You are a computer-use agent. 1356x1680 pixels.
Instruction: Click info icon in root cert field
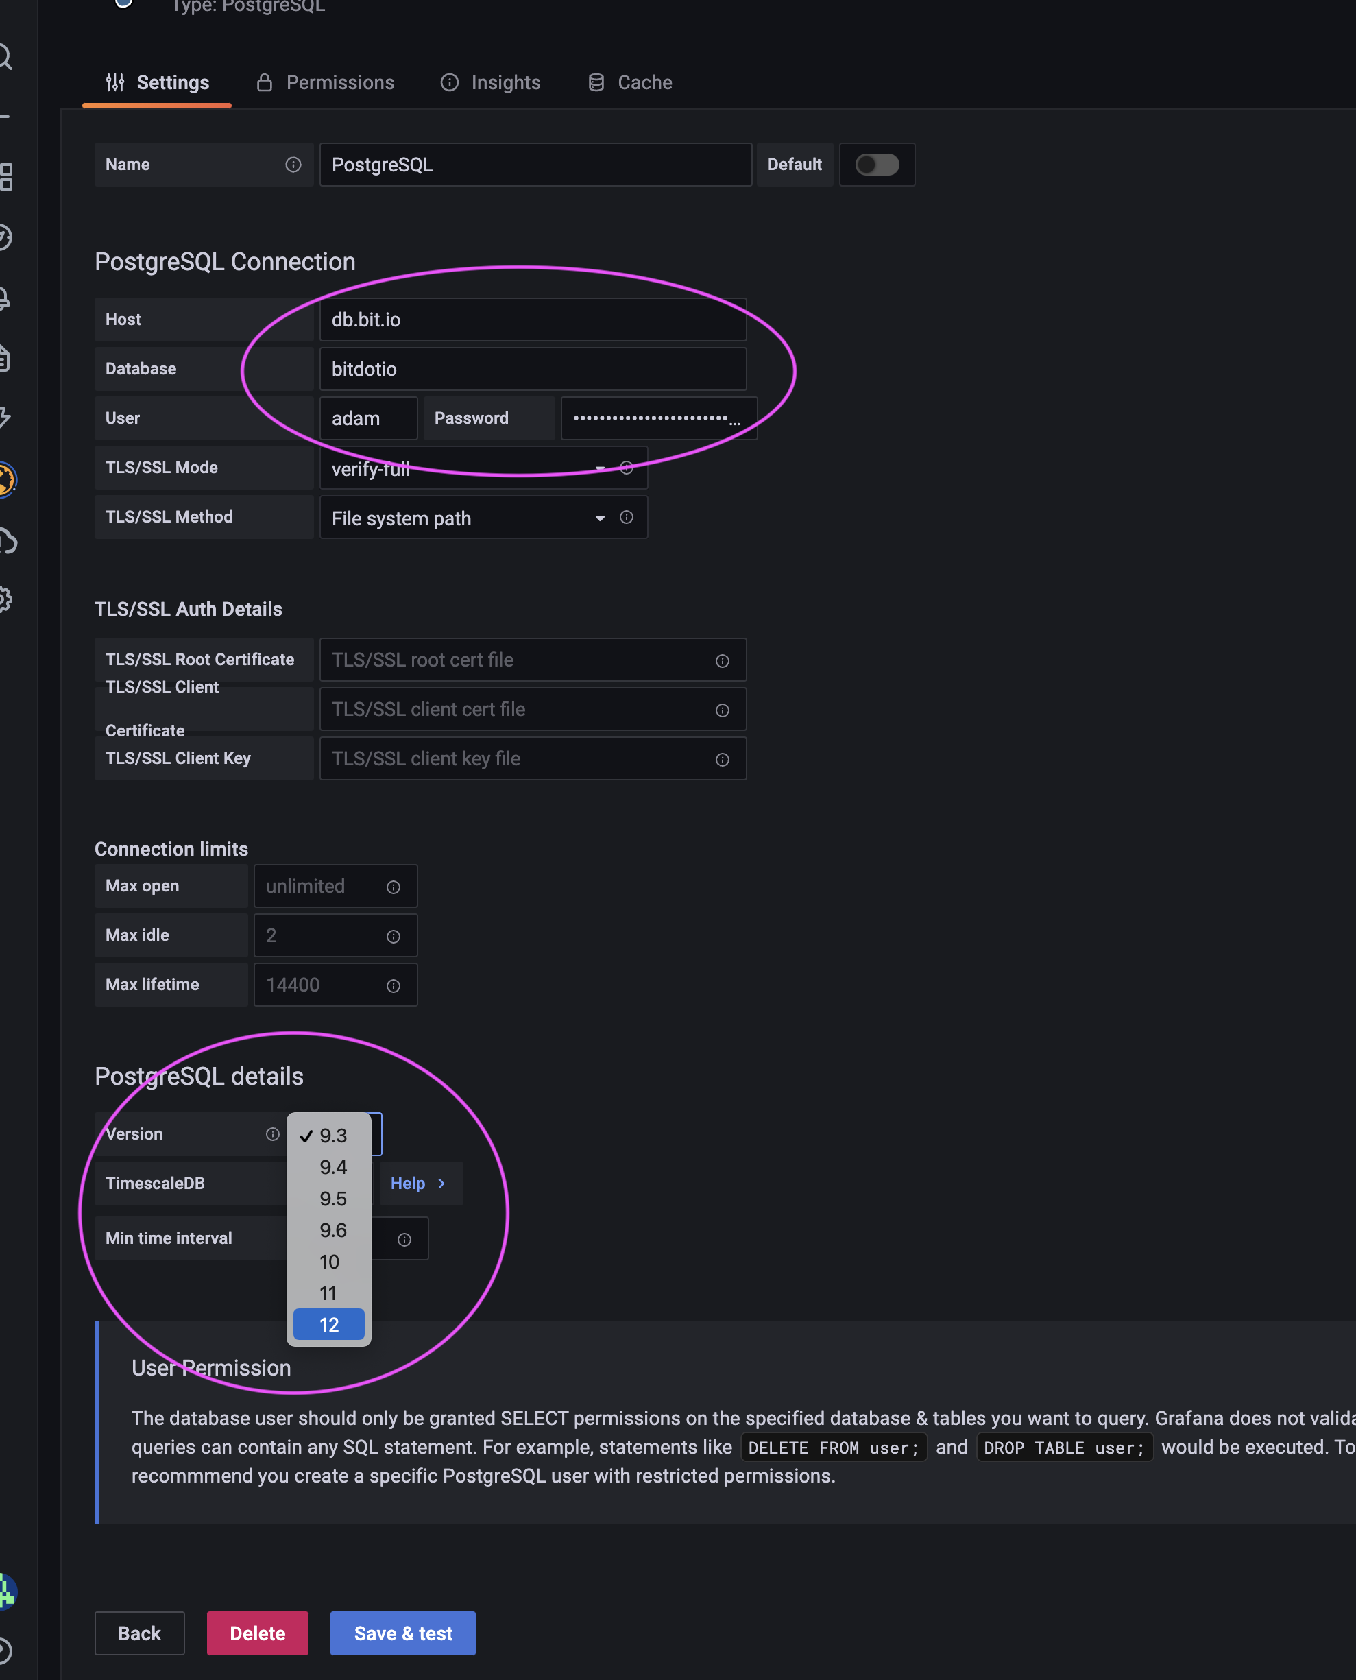pos(722,661)
